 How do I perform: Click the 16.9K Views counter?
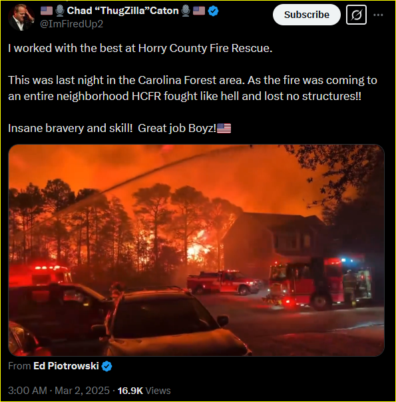[144, 391]
